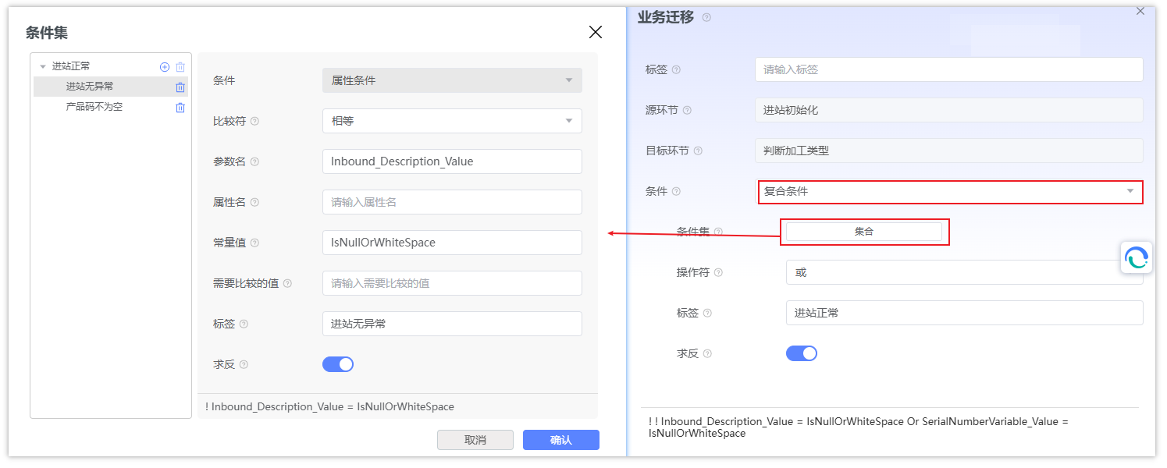Click the 参数名 input field
1167x468 pixels.
click(x=452, y=161)
